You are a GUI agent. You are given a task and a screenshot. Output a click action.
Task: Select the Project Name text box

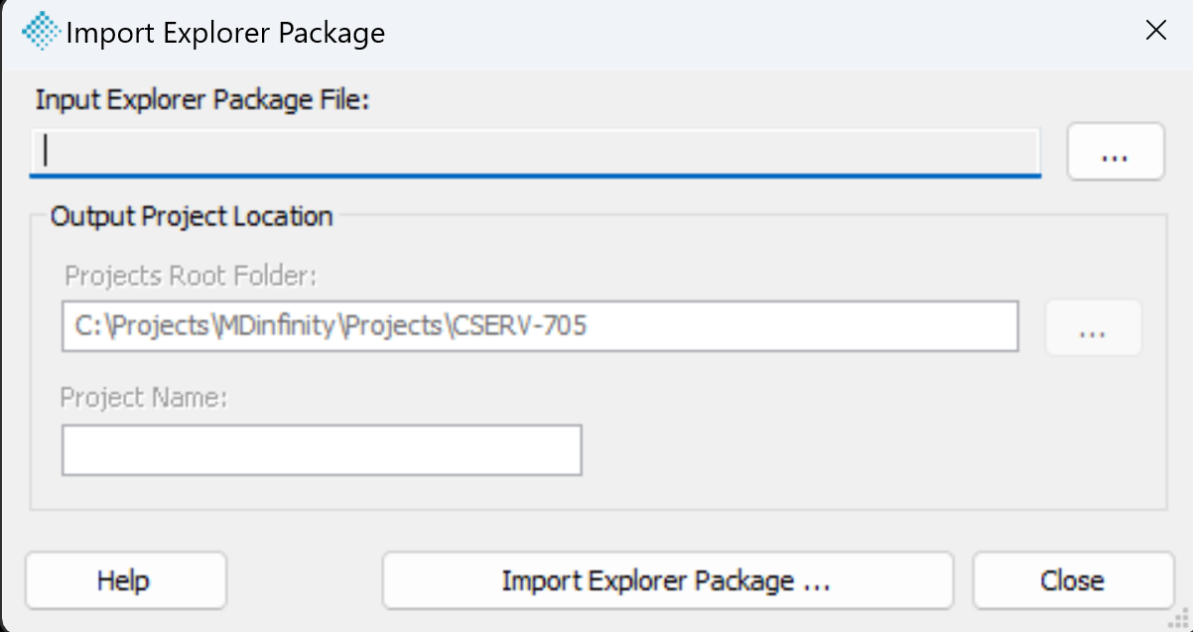click(x=322, y=450)
